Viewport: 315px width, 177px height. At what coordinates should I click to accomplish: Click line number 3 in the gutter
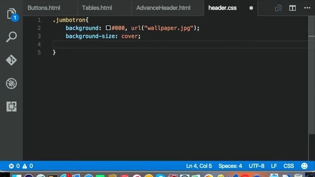(x=39, y=36)
